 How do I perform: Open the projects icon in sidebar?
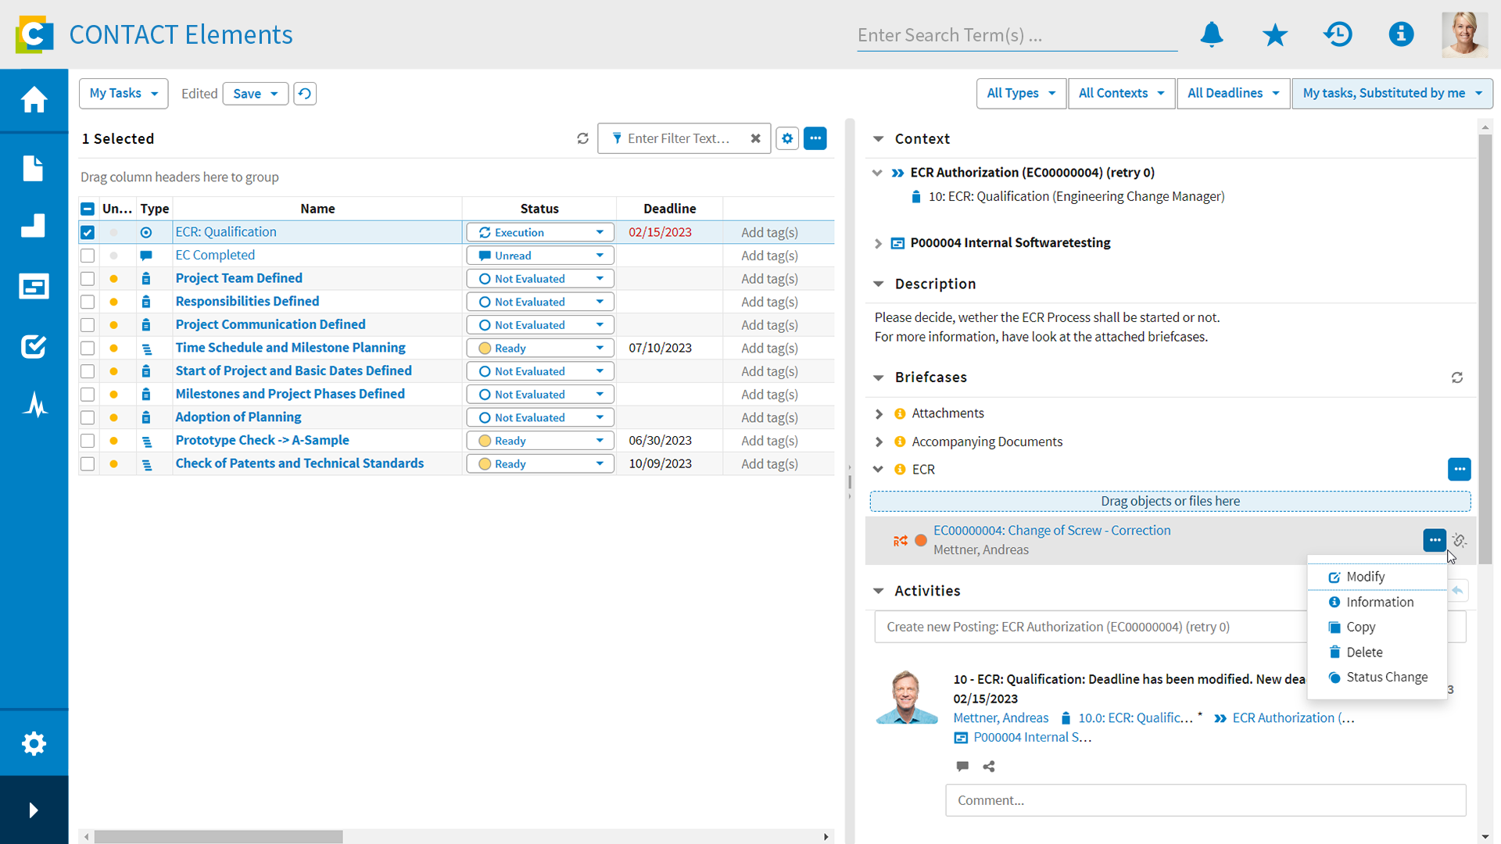coord(34,286)
